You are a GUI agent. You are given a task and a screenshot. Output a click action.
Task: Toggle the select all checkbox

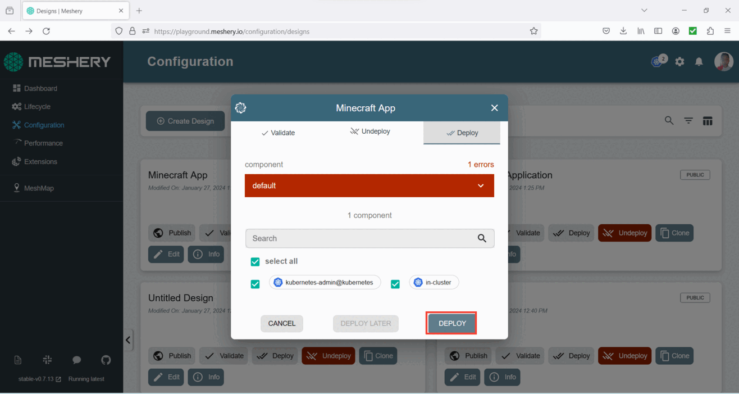pyautogui.click(x=255, y=262)
